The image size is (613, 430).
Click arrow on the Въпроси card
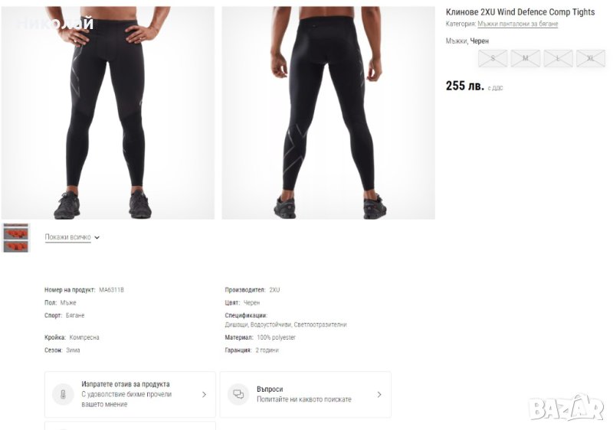[x=379, y=395]
